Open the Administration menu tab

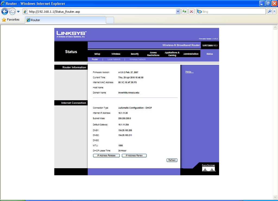pyautogui.click(x=191, y=54)
